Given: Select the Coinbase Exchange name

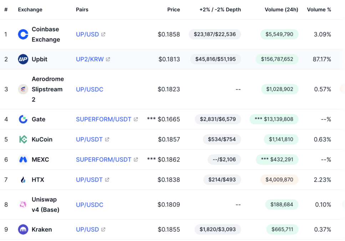Looking at the screenshot, I should (46, 34).
